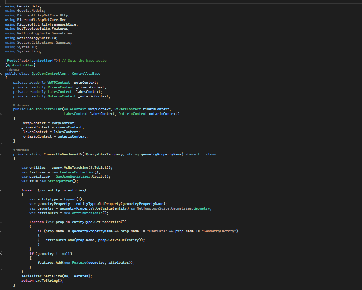Screen dimensions: 362x290
Task: Collapse the inner foreach prop loop
Action: coord(2,222)
